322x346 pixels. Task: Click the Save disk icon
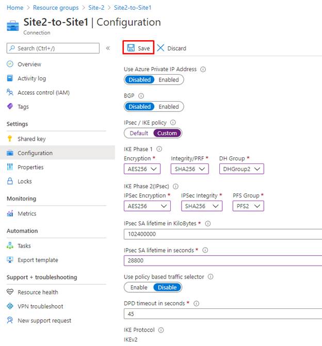(131, 47)
